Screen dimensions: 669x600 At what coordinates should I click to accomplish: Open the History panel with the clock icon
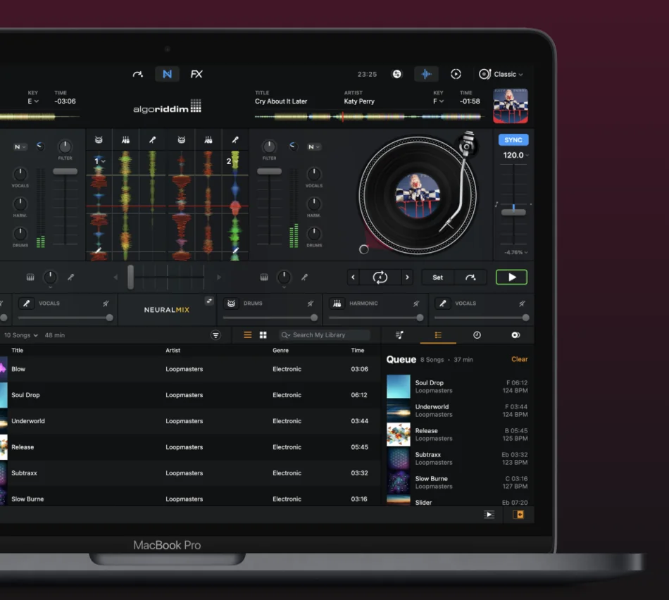click(x=477, y=335)
